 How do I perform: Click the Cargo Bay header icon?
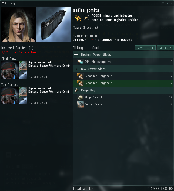[x=76, y=90]
